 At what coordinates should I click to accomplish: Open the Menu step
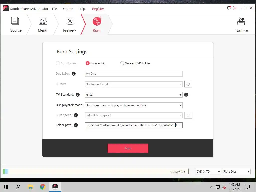(42, 24)
